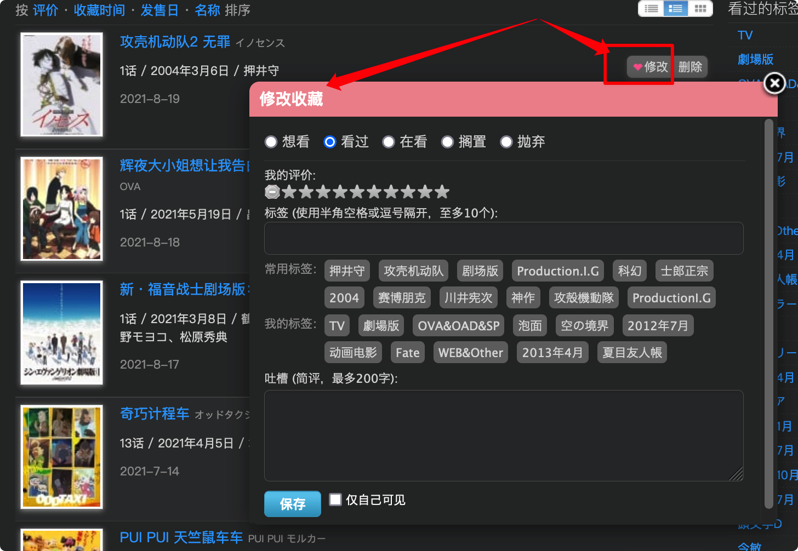Viewport: 798px width, 551px height.
Task: Rate with the tenth star
Action: point(442,192)
